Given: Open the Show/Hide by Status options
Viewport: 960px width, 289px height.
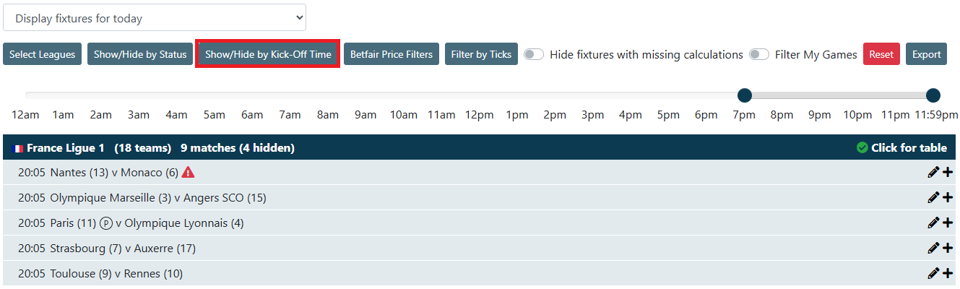Looking at the screenshot, I should (x=140, y=54).
